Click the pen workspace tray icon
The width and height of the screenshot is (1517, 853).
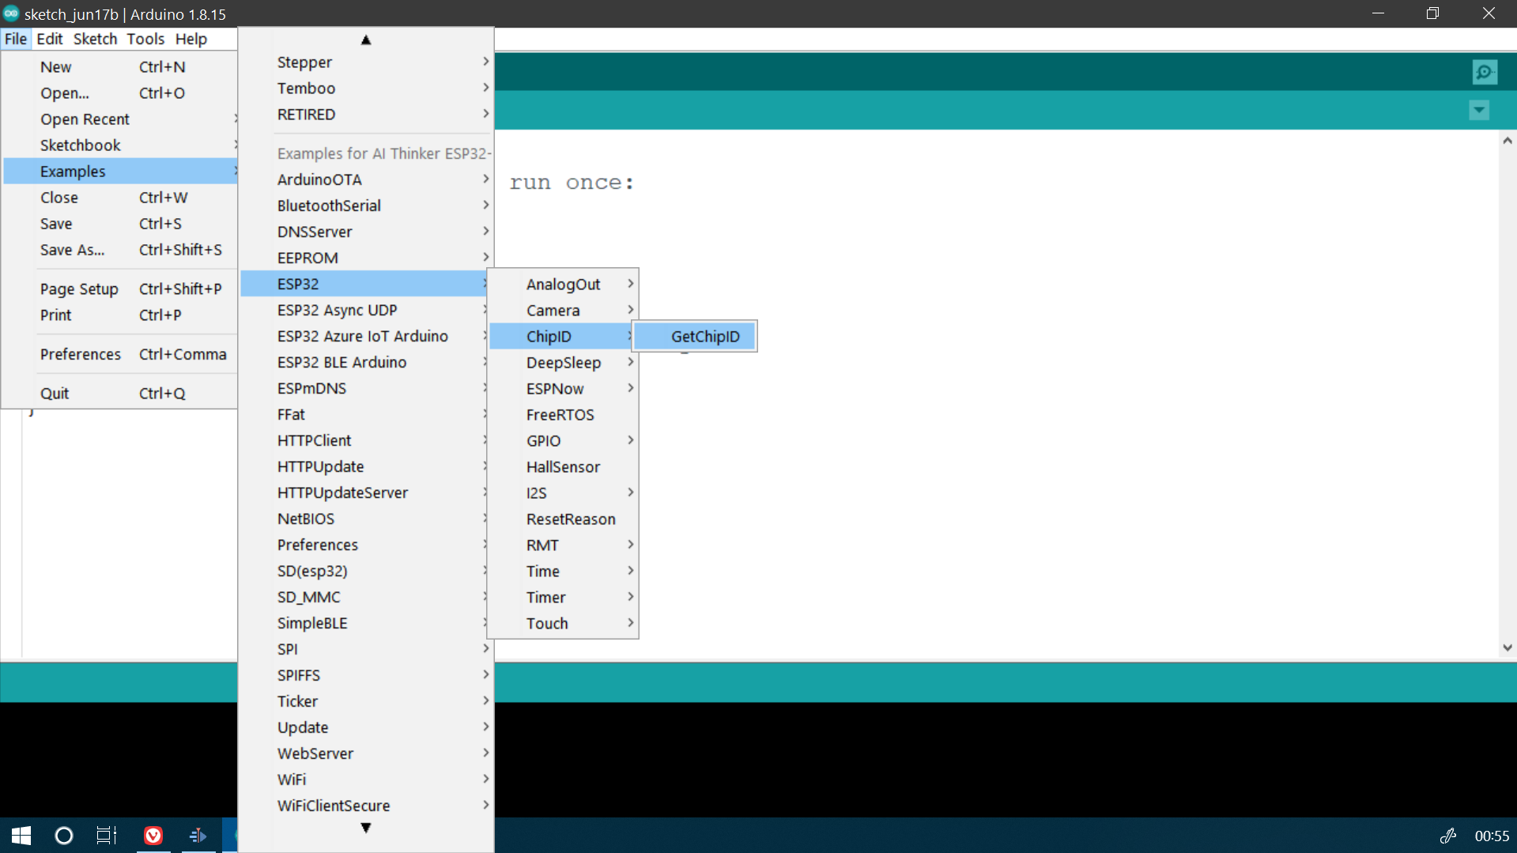coord(1448,836)
